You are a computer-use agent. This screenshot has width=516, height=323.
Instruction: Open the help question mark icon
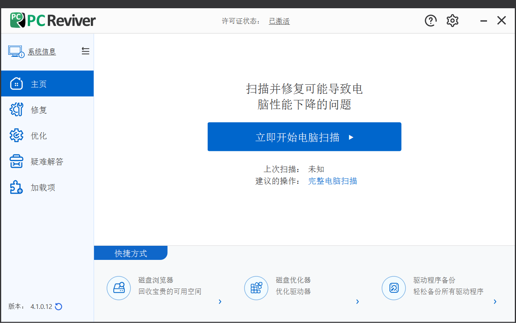click(431, 21)
